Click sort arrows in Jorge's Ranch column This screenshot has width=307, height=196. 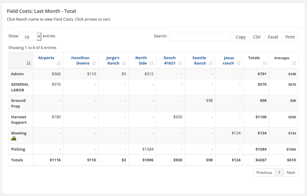[124, 63]
